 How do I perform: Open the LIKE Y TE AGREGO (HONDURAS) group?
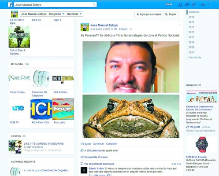point(44,143)
